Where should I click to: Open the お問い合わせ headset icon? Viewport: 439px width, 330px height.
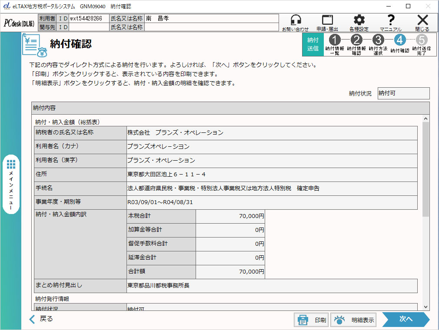click(x=296, y=20)
